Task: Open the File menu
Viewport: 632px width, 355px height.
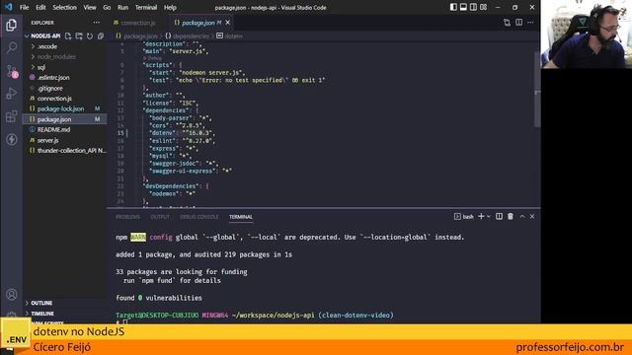Action: point(24,7)
